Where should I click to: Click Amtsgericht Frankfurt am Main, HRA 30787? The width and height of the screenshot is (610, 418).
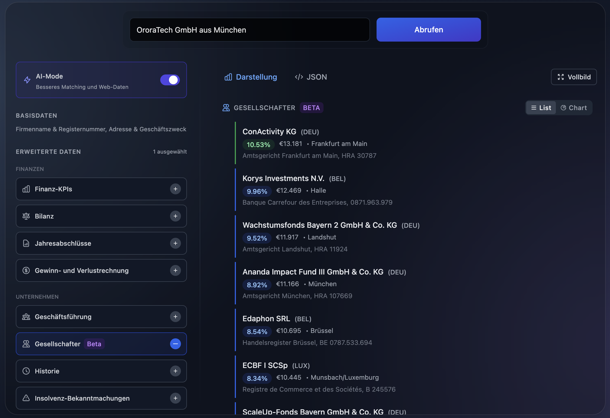309,155
